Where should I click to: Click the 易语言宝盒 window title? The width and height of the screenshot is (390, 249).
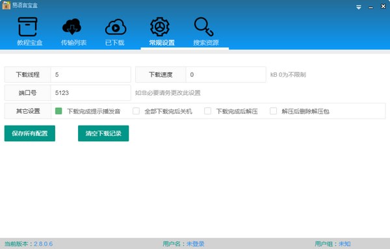click(25, 5)
